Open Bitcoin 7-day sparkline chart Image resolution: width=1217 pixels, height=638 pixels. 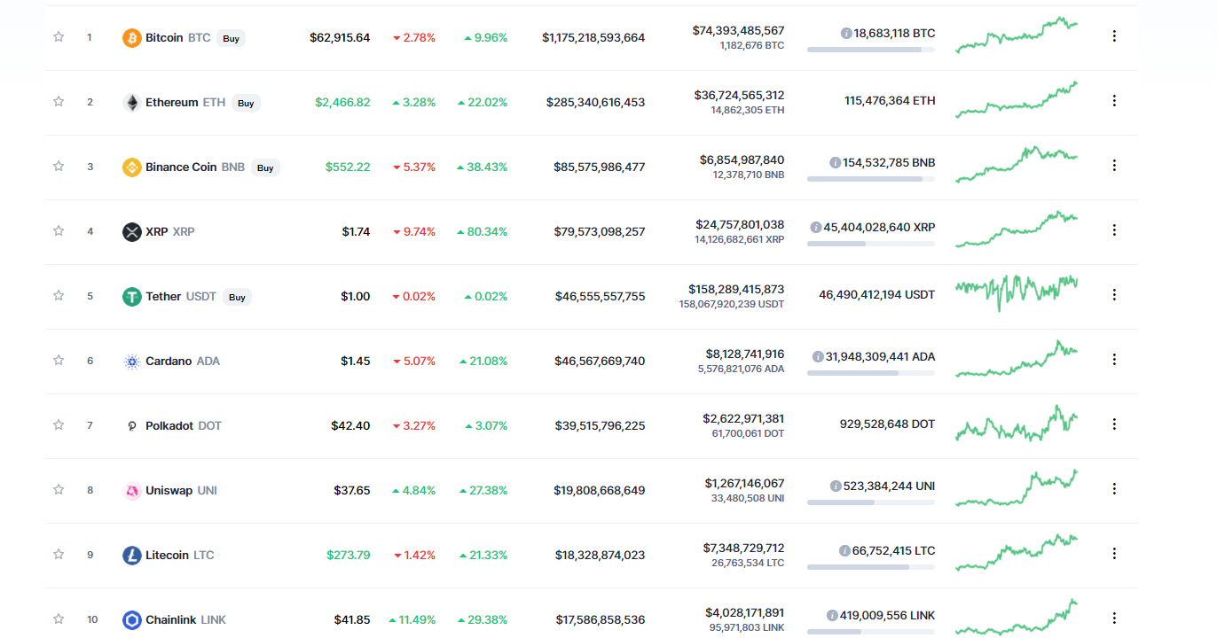pos(1017,35)
